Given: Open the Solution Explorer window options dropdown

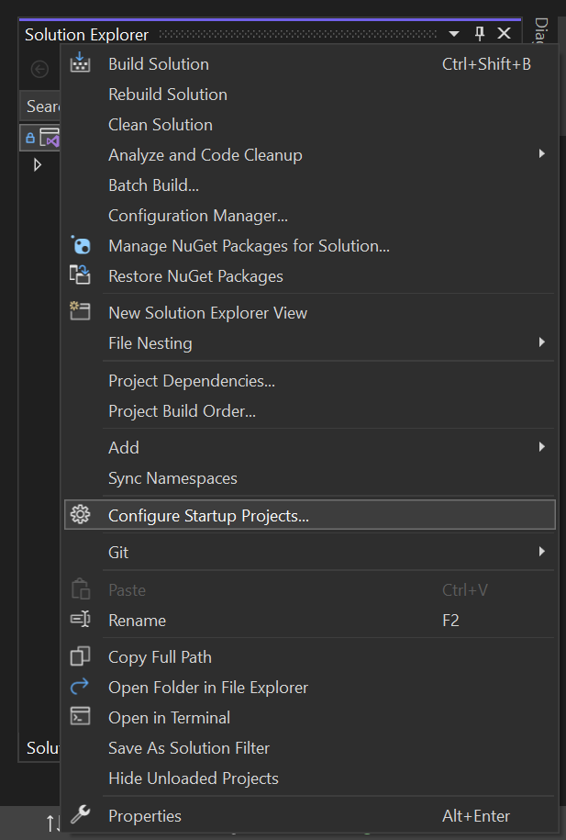Looking at the screenshot, I should (x=454, y=34).
